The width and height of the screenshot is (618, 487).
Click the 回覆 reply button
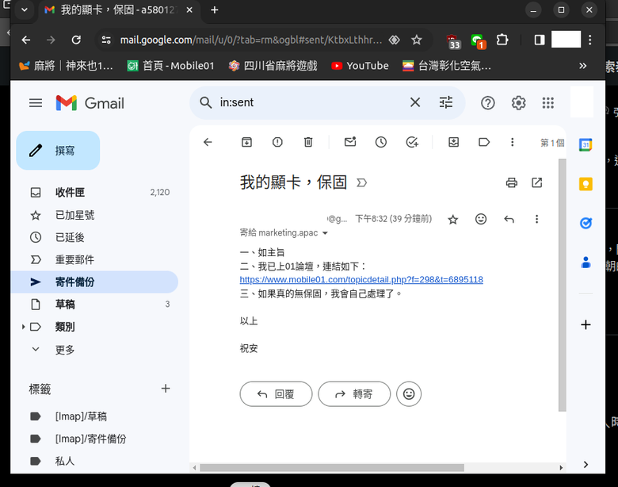pos(276,394)
